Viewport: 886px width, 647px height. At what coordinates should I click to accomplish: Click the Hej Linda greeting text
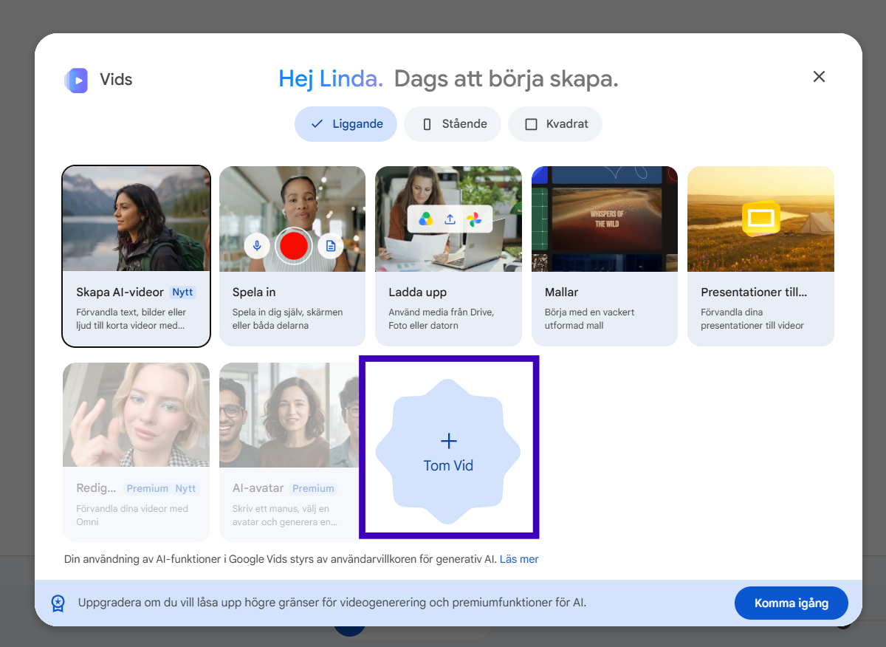[331, 79]
